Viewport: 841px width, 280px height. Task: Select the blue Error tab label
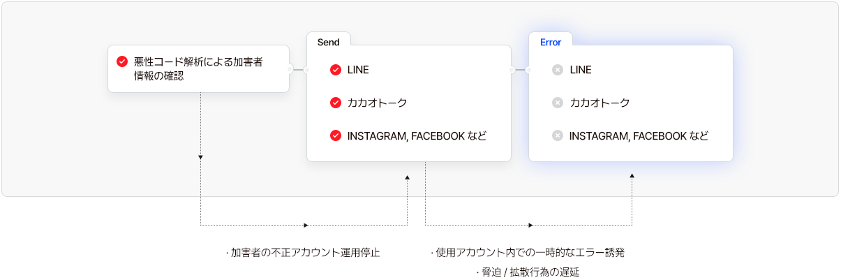click(x=551, y=42)
